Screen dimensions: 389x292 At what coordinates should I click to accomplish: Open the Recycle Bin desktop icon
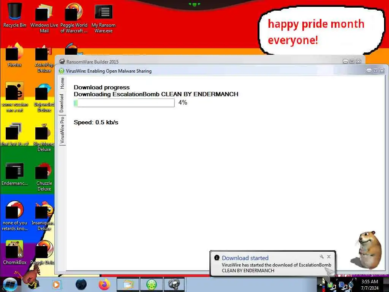15,15
